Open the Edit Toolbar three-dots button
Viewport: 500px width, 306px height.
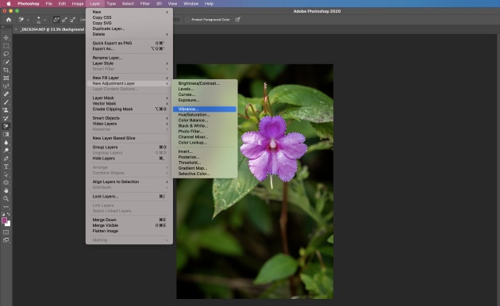click(x=6, y=207)
